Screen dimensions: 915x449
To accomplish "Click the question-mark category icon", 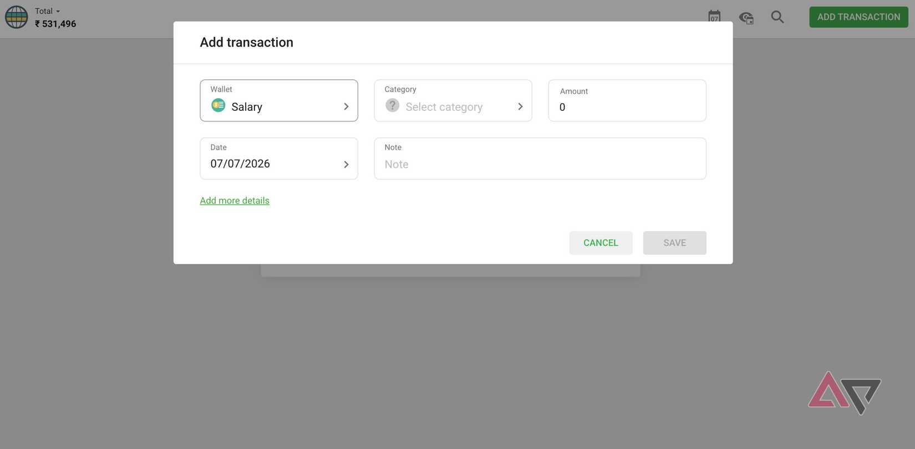I will click(x=393, y=105).
